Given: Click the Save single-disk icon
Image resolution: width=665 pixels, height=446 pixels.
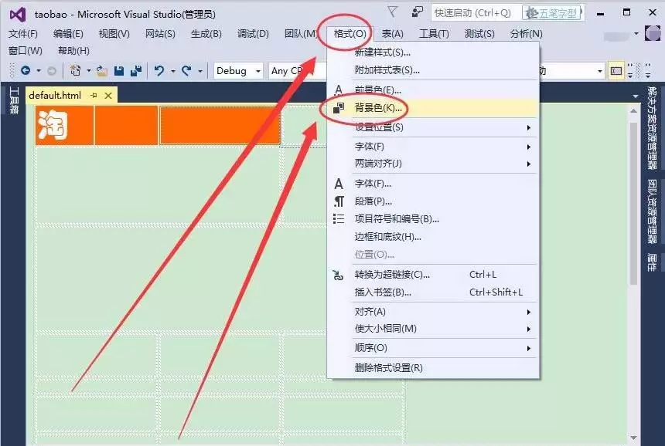Looking at the screenshot, I should (x=119, y=71).
